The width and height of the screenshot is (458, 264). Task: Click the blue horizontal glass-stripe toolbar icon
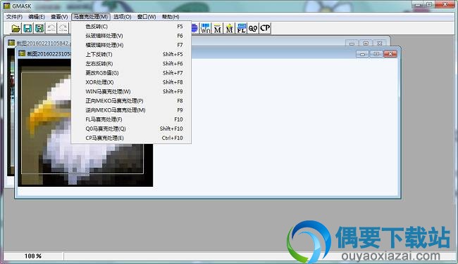[194, 28]
